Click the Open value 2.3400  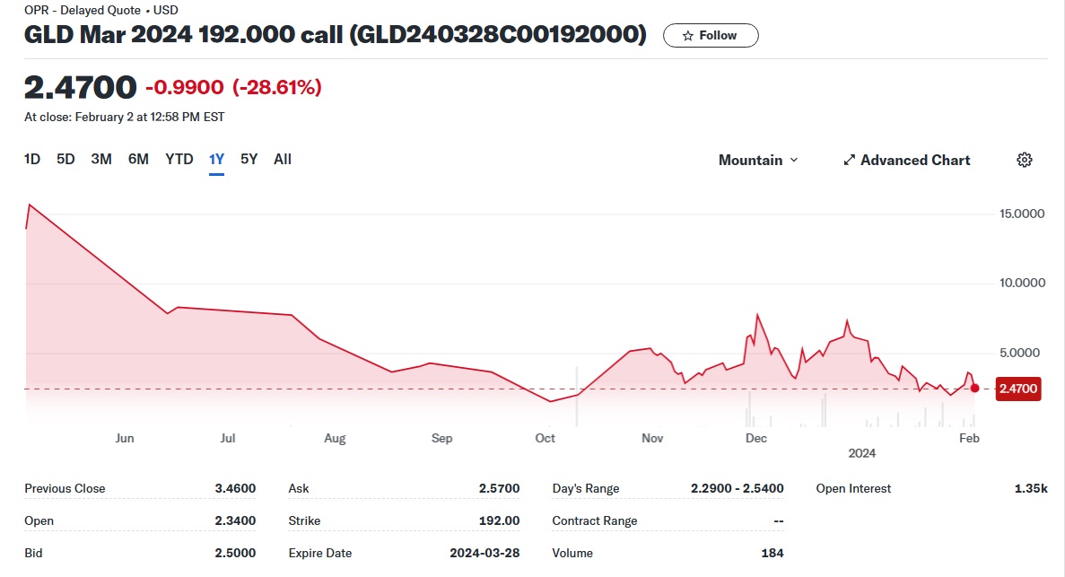pos(235,520)
